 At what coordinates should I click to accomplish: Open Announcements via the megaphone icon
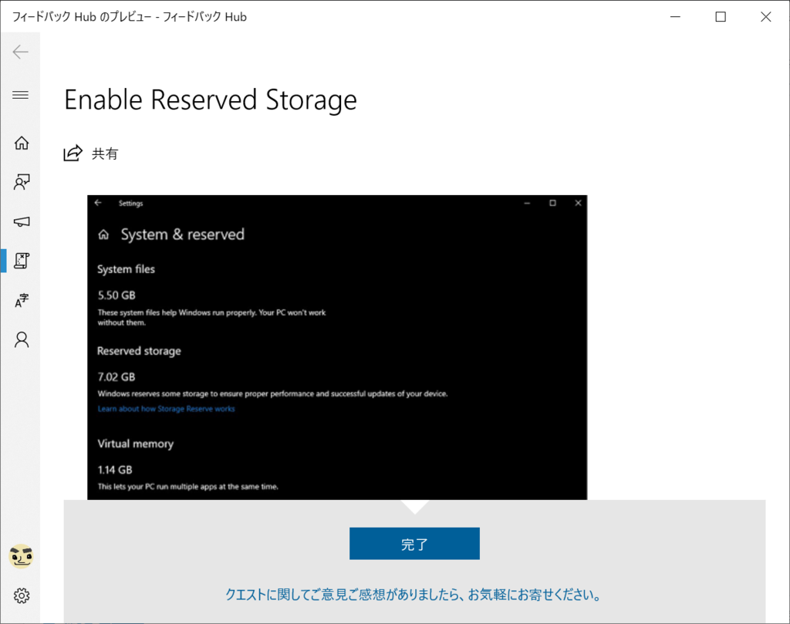pyautogui.click(x=21, y=221)
